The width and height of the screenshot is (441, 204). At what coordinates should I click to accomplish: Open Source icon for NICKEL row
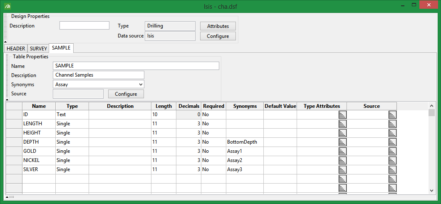(392, 160)
